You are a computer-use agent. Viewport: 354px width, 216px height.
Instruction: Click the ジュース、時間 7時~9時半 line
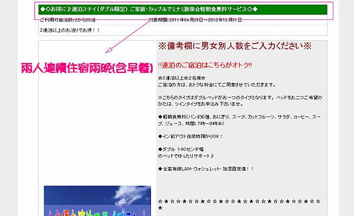click(x=191, y=124)
